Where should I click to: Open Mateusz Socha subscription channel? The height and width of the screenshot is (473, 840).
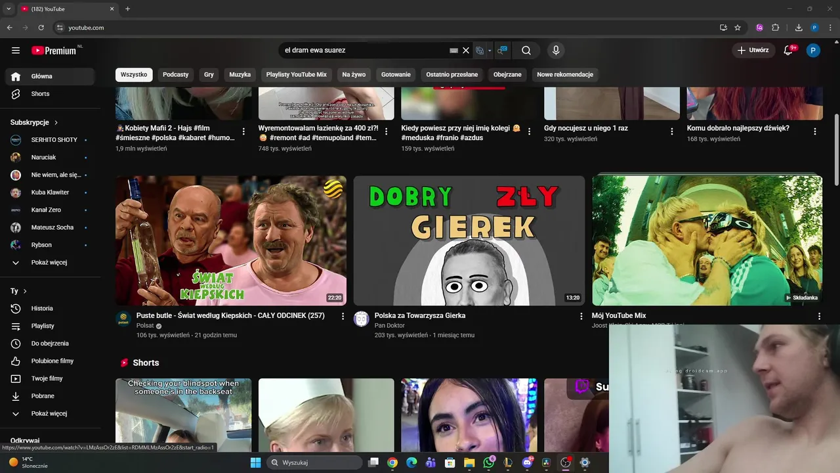[x=50, y=227]
